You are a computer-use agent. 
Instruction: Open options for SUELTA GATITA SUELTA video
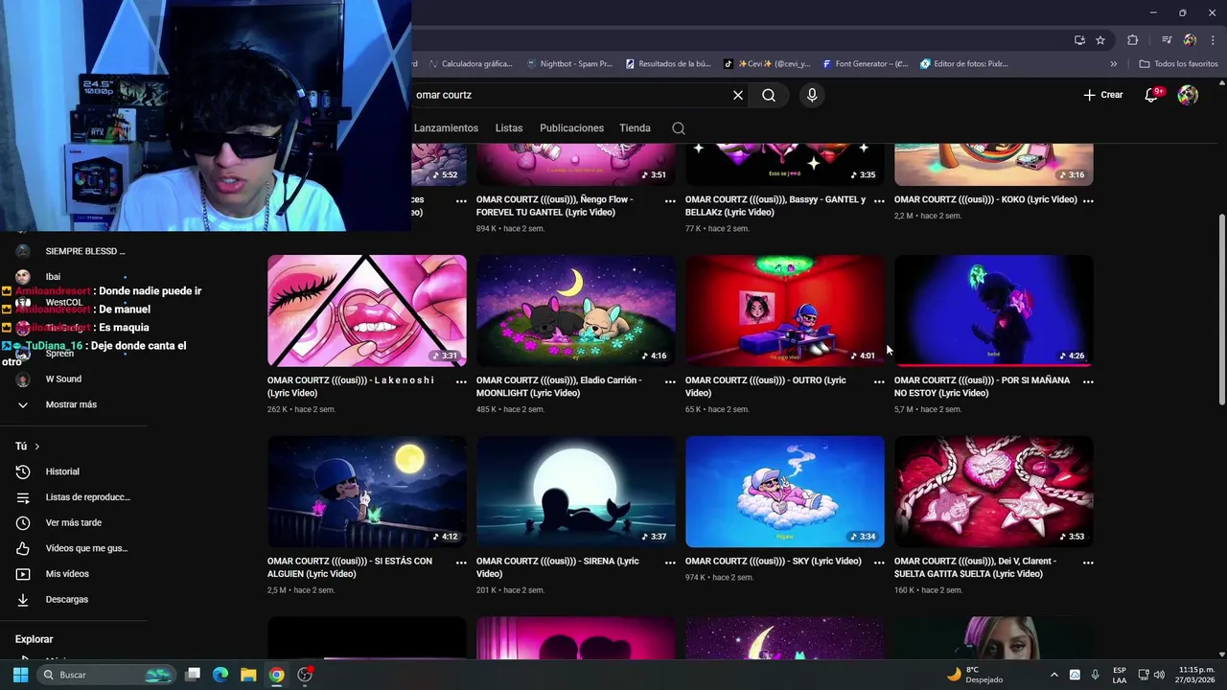(x=1088, y=563)
